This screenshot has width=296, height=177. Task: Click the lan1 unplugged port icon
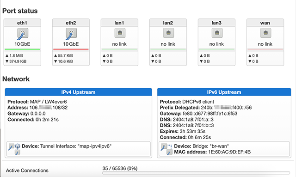click(120, 33)
